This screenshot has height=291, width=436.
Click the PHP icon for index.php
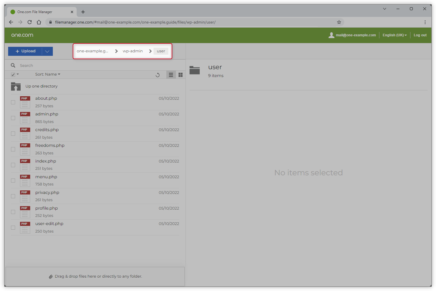(25, 165)
